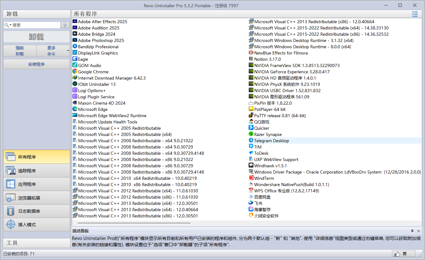Toggle the description panel pin
This screenshot has height=260, width=425.
412,231
